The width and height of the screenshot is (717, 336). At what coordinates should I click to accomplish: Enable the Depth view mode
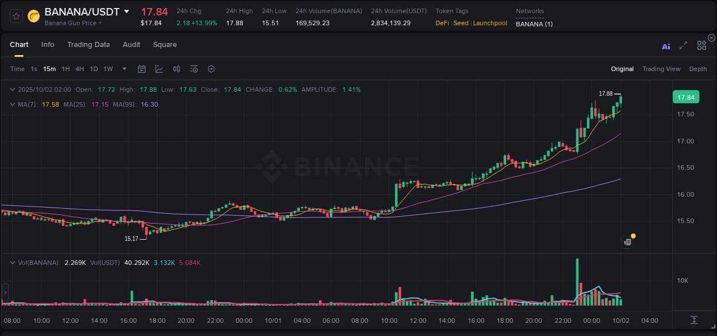pyautogui.click(x=698, y=69)
